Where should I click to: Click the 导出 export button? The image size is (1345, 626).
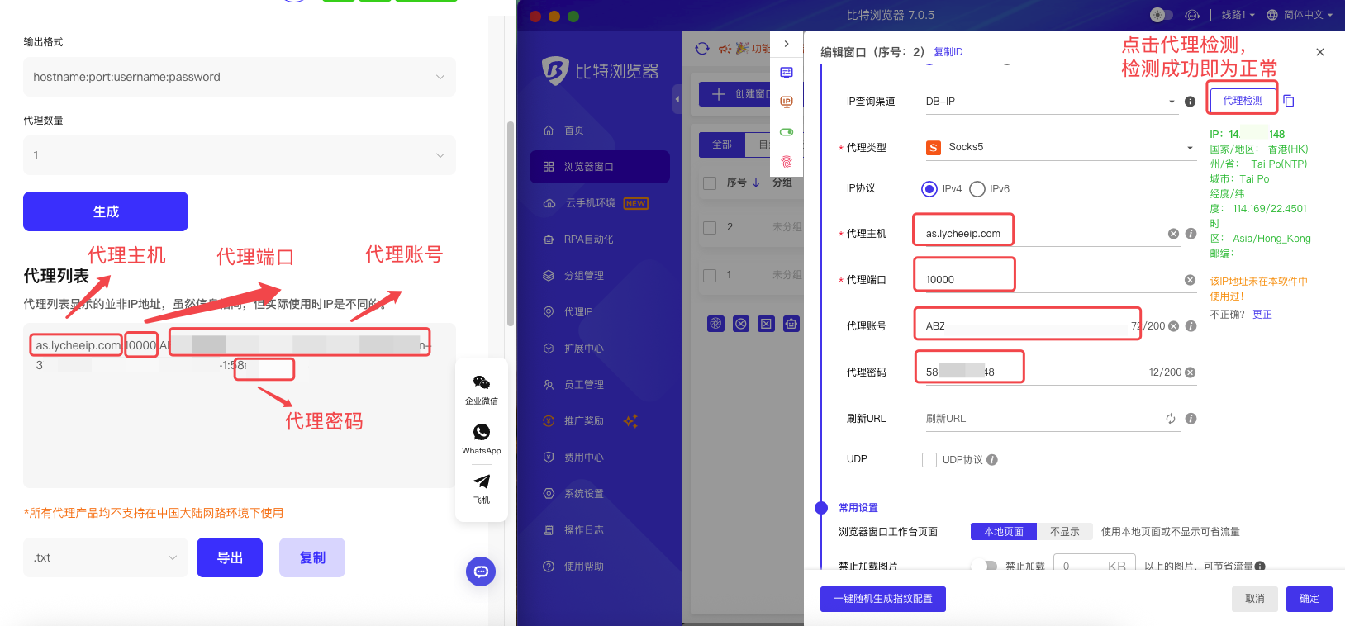(230, 557)
